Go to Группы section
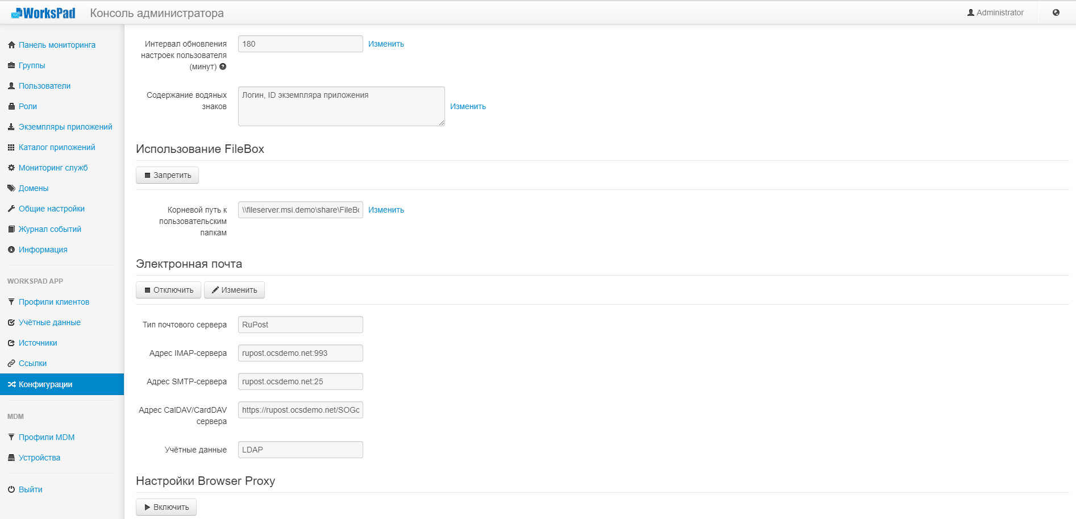This screenshot has width=1076, height=519. coord(32,65)
